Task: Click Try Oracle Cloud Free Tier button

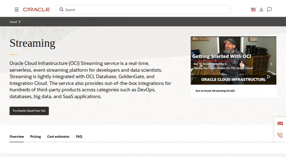Action: (29, 111)
